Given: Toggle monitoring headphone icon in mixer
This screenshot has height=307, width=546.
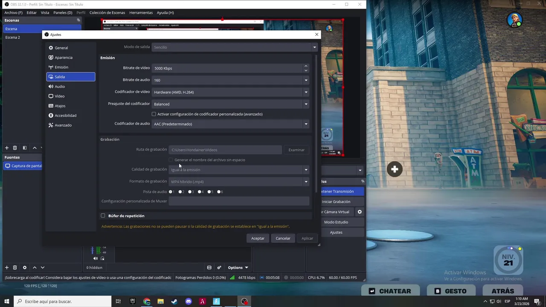Looking at the screenshot, I should tap(102, 258).
